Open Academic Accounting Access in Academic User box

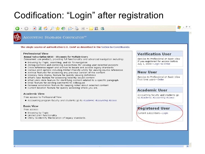point(157,98)
